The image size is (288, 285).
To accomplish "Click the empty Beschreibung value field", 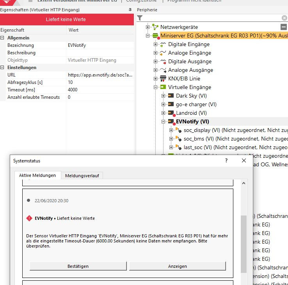I will coord(100,53).
